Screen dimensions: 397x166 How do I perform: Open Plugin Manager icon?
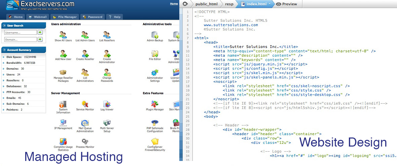(x=155, y=104)
